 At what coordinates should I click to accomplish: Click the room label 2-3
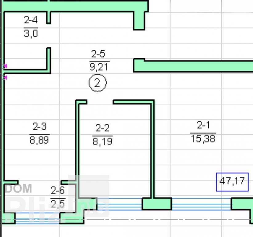coord(39,127)
